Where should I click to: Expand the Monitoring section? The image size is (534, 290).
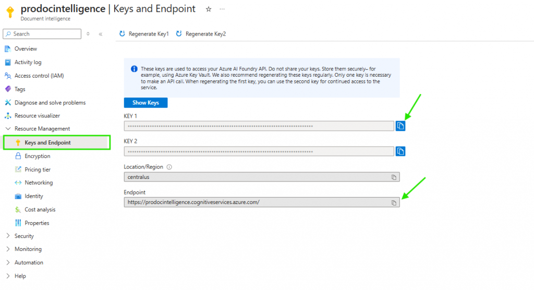8,249
